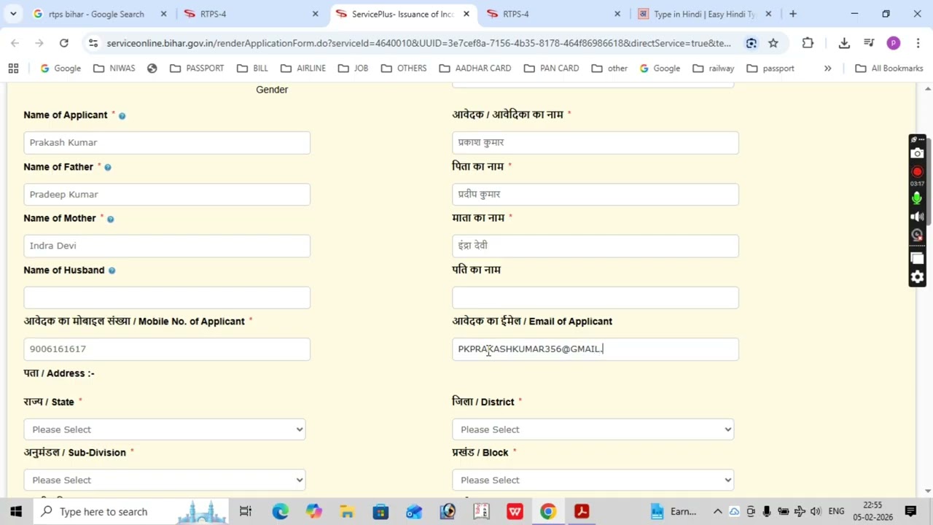Open the apps grid in bookmarks bar

click(x=13, y=68)
